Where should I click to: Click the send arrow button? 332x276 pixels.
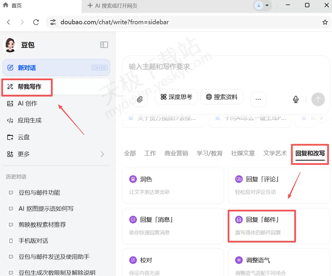(318, 99)
